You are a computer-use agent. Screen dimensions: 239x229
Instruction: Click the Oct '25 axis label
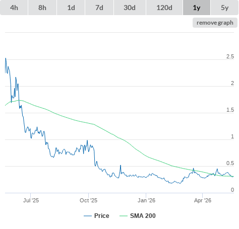89,200
